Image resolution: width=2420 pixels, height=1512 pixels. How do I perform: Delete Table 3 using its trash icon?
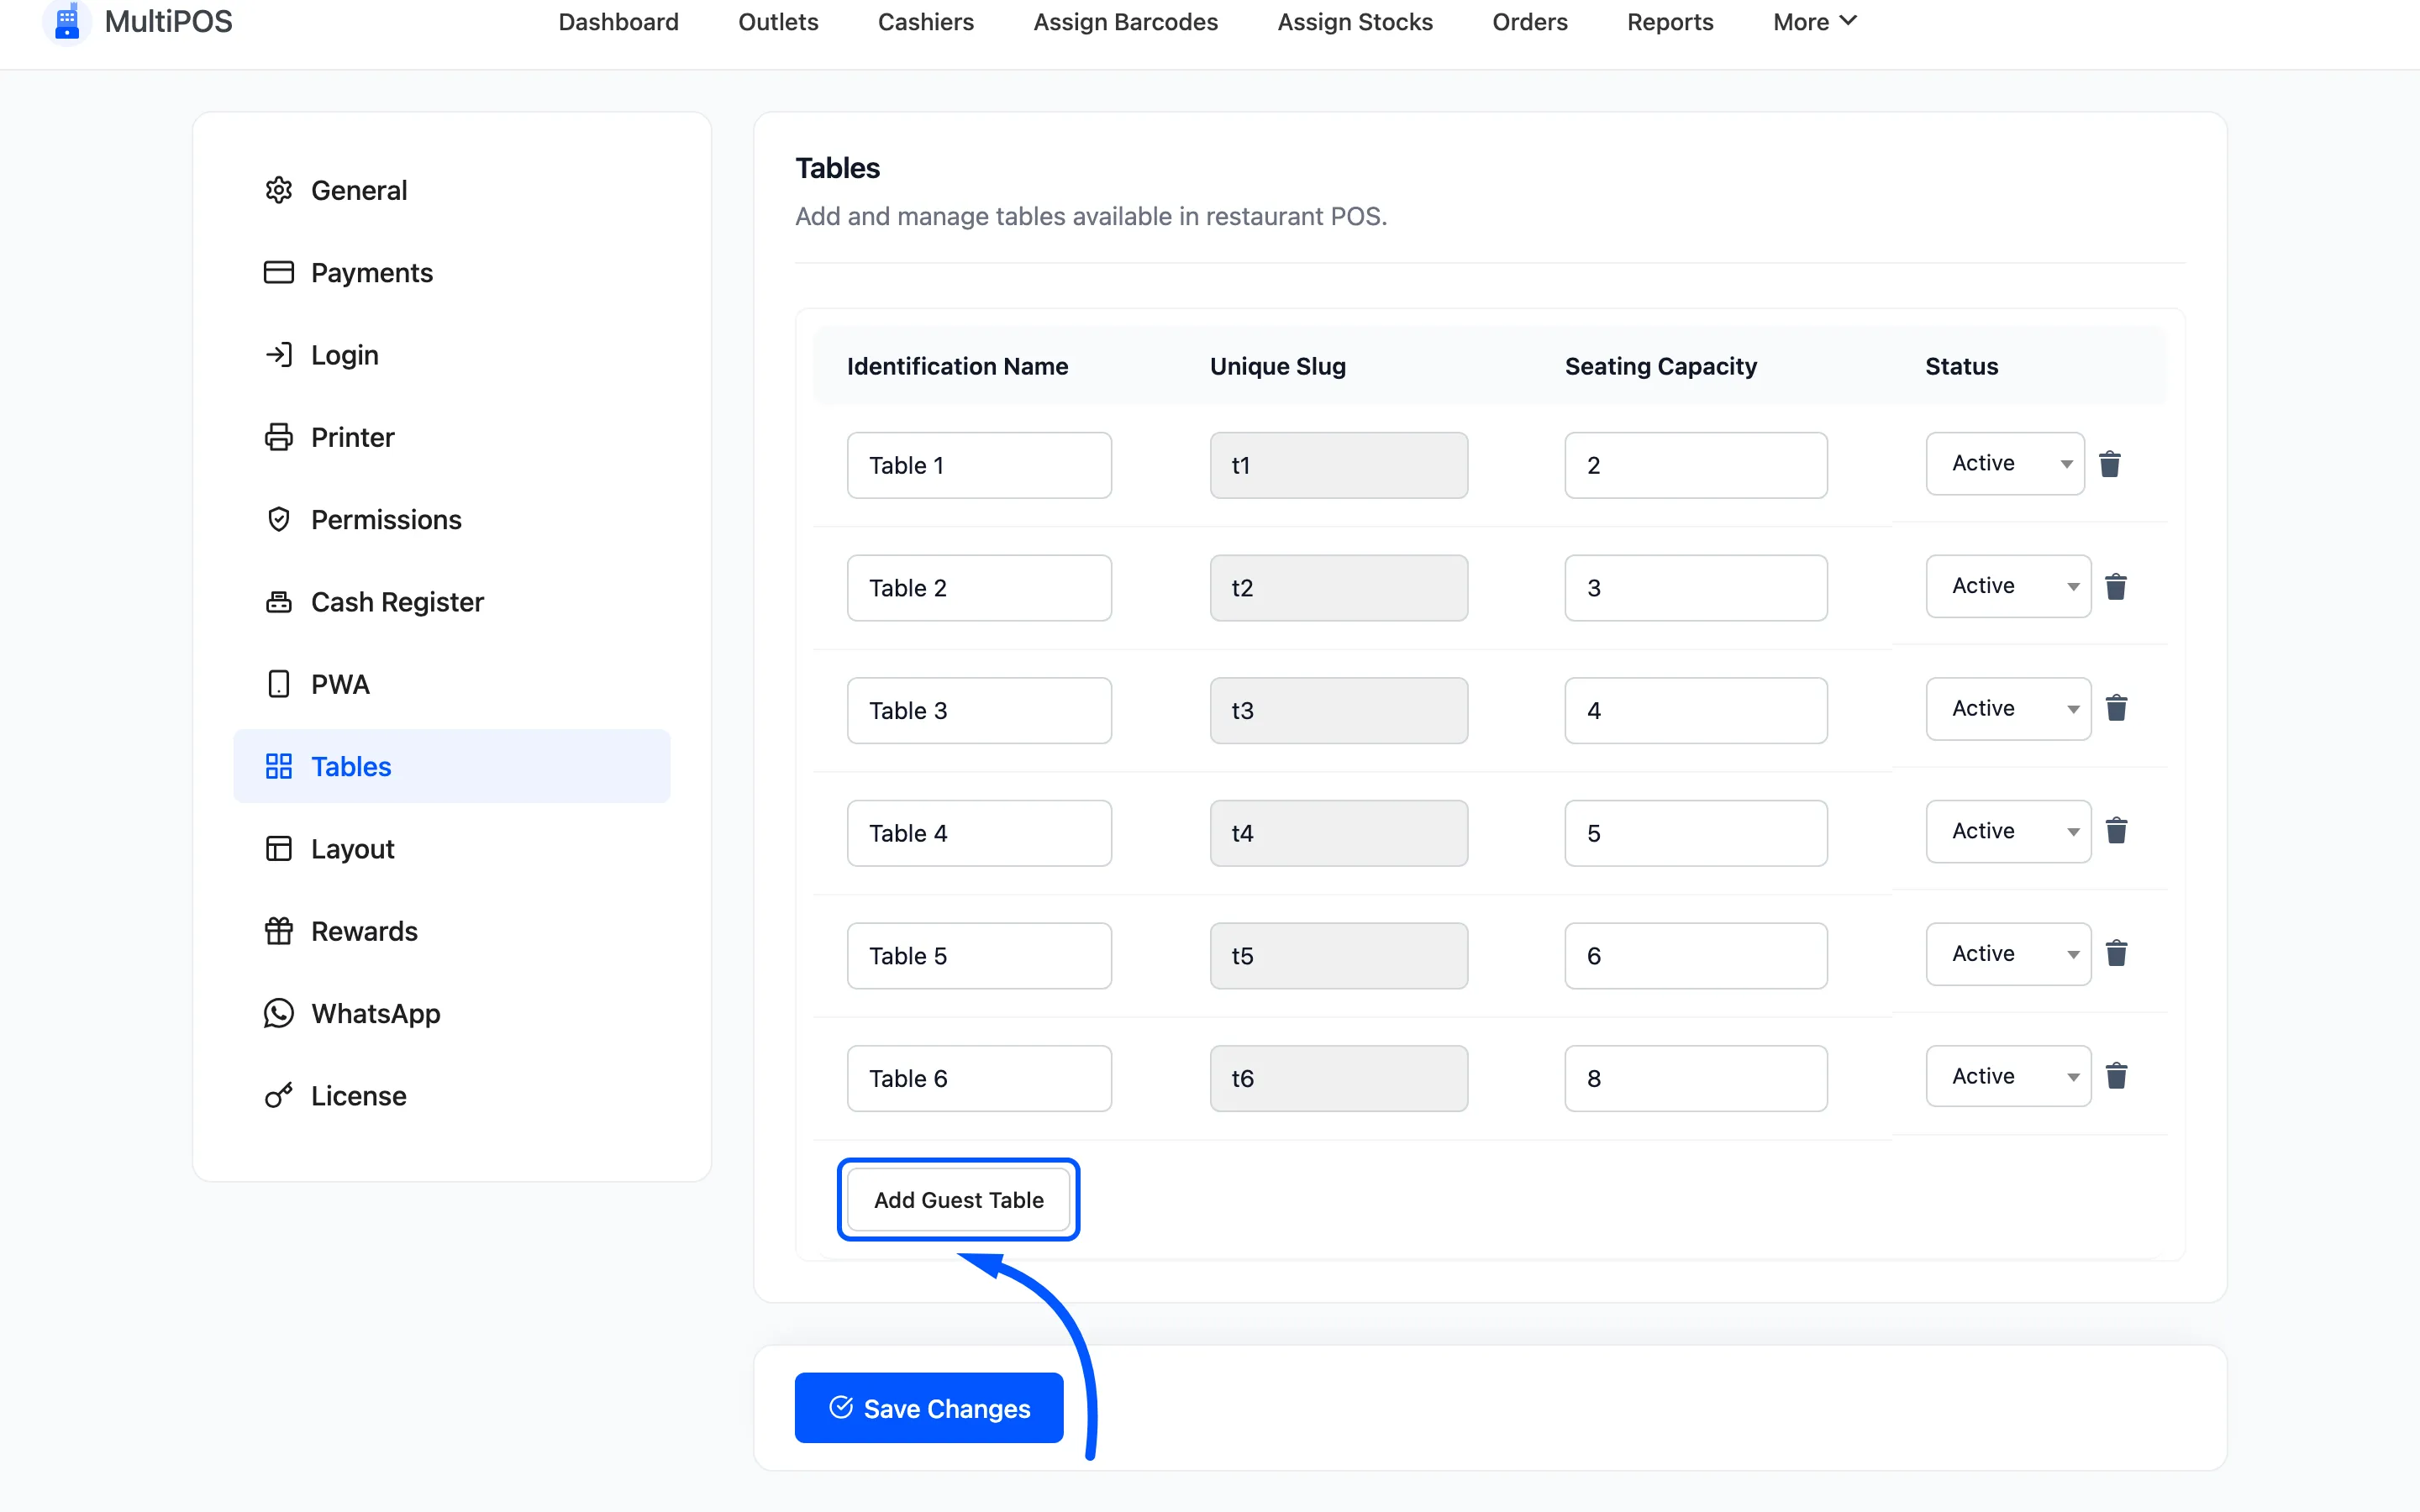pyautogui.click(x=2116, y=709)
